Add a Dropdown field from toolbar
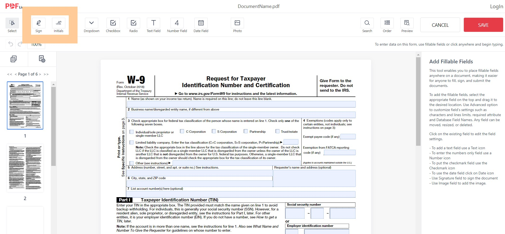505x234 pixels. click(92, 25)
